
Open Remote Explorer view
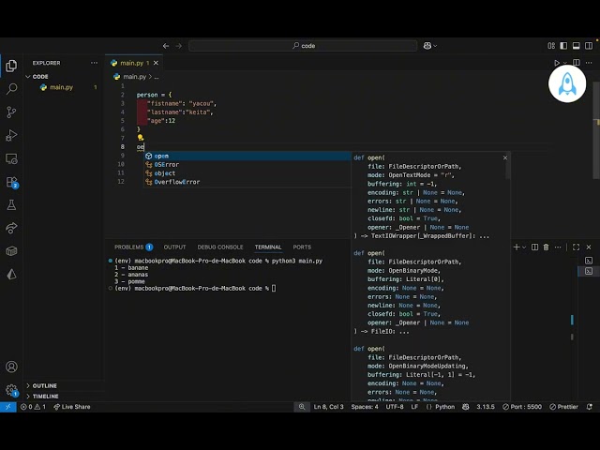pos(11,158)
